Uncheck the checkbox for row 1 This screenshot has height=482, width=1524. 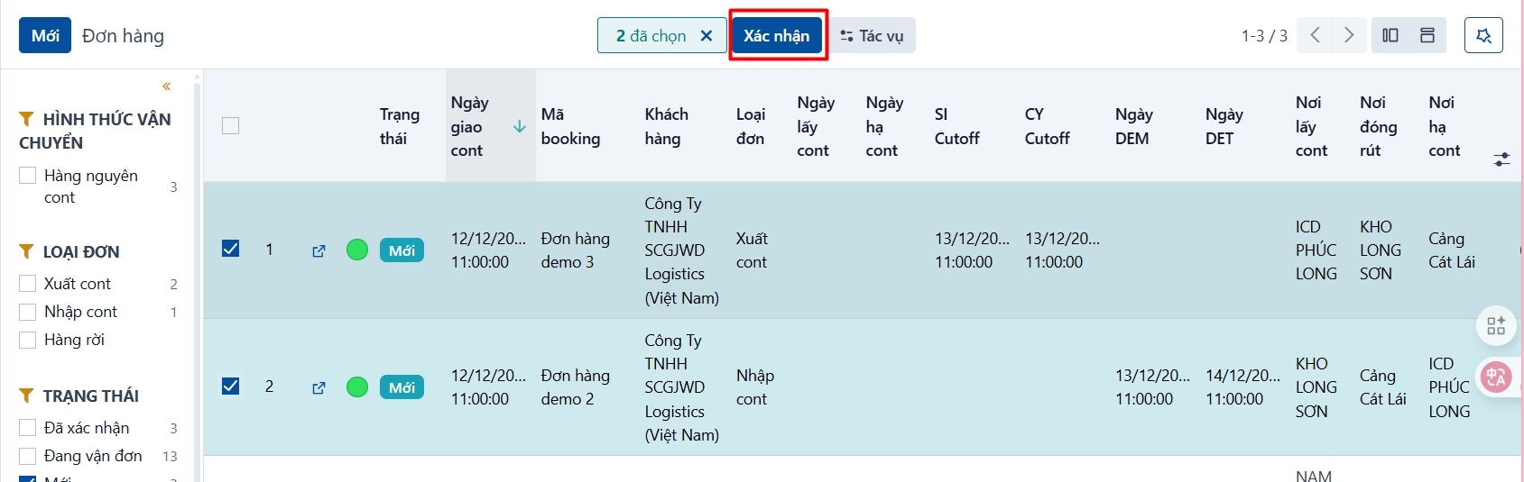pyautogui.click(x=231, y=249)
